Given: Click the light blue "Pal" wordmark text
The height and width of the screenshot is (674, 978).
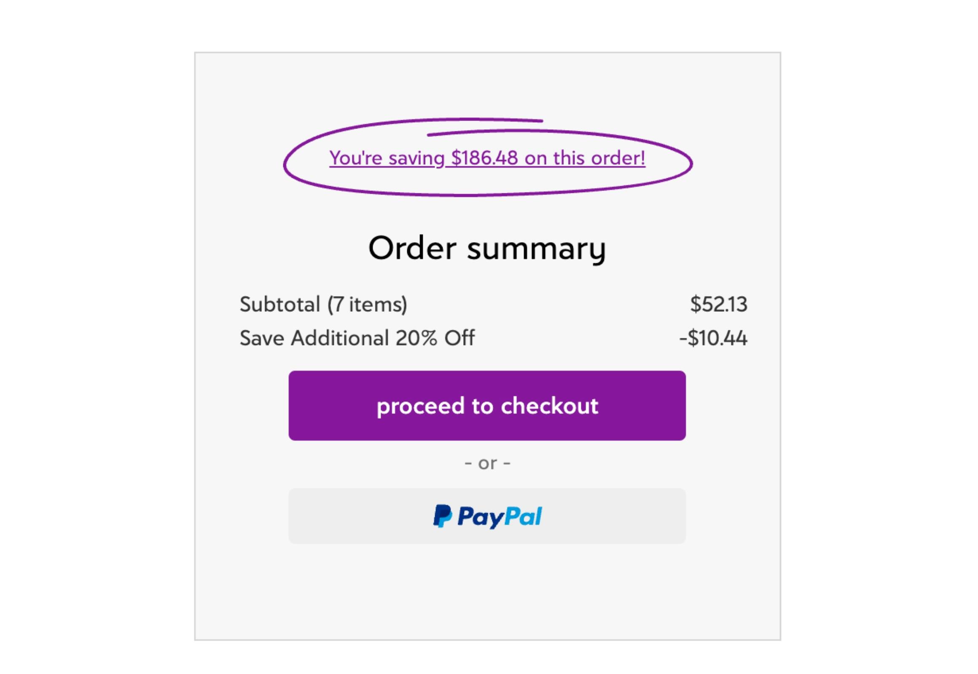Looking at the screenshot, I should tap(523, 516).
